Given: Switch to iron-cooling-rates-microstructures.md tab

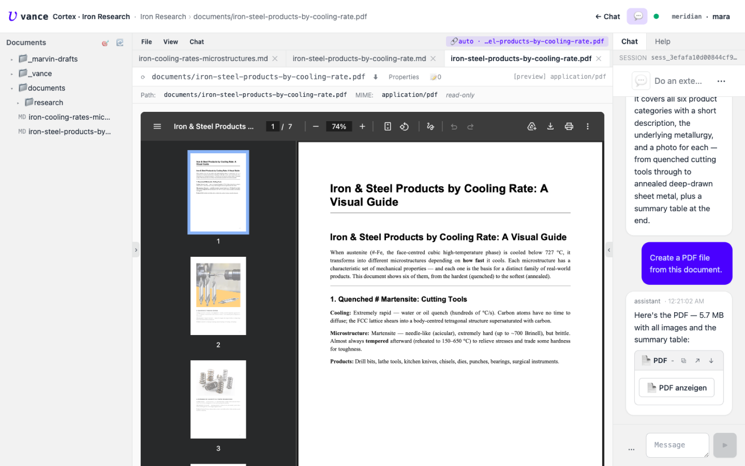Looking at the screenshot, I should pos(203,59).
